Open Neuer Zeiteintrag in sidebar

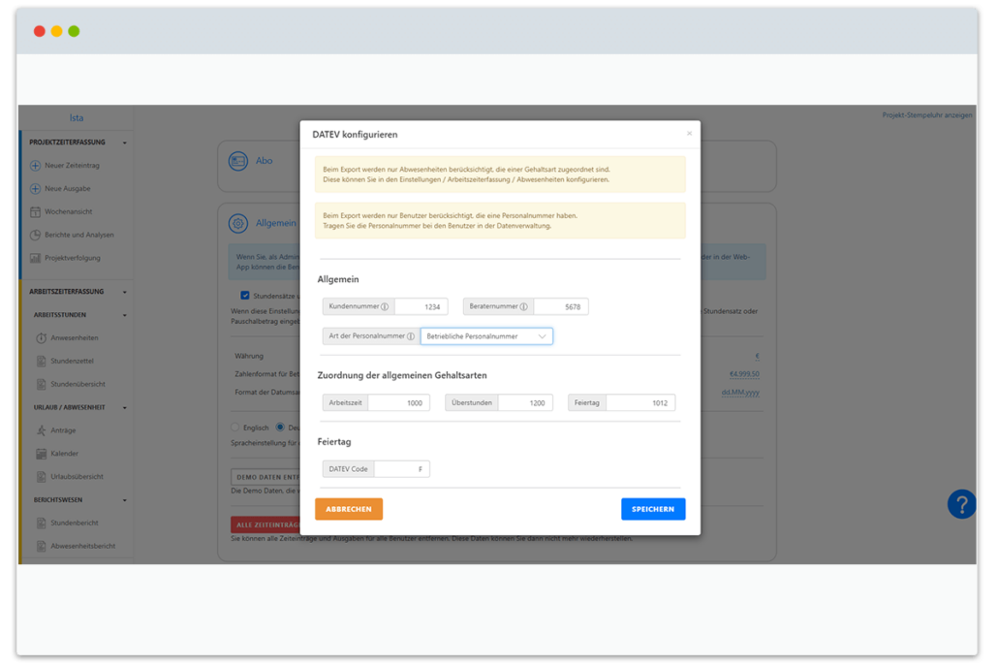(x=72, y=166)
